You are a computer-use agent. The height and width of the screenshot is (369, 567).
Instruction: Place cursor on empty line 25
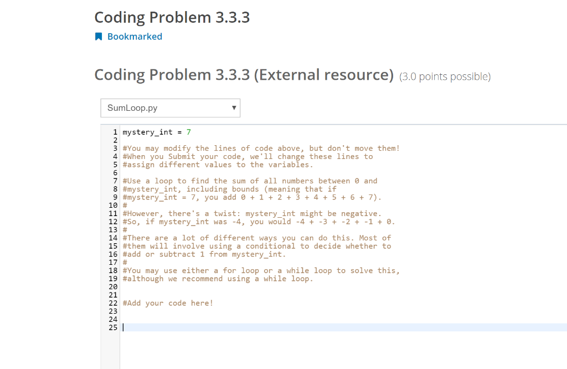tap(343, 327)
